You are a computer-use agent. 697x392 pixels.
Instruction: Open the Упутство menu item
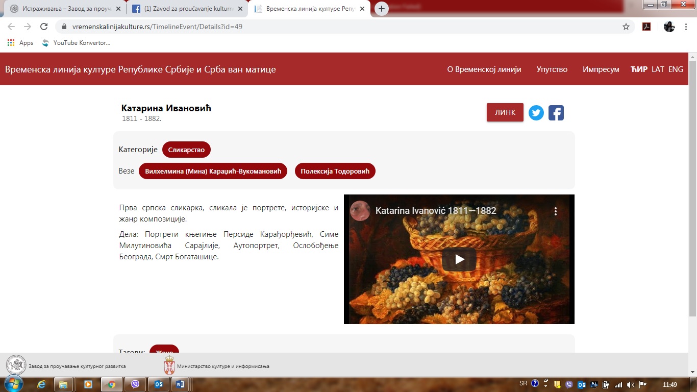pos(552,69)
